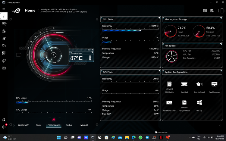Viewport: 226px width, 141px height.
Task: Switch to list layout view icon
Action: point(212,10)
